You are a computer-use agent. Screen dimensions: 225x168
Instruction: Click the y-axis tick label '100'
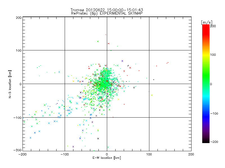[19, 50]
